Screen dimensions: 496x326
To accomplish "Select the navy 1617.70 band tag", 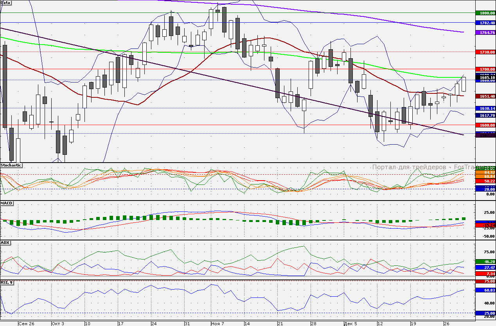I will [x=485, y=116].
